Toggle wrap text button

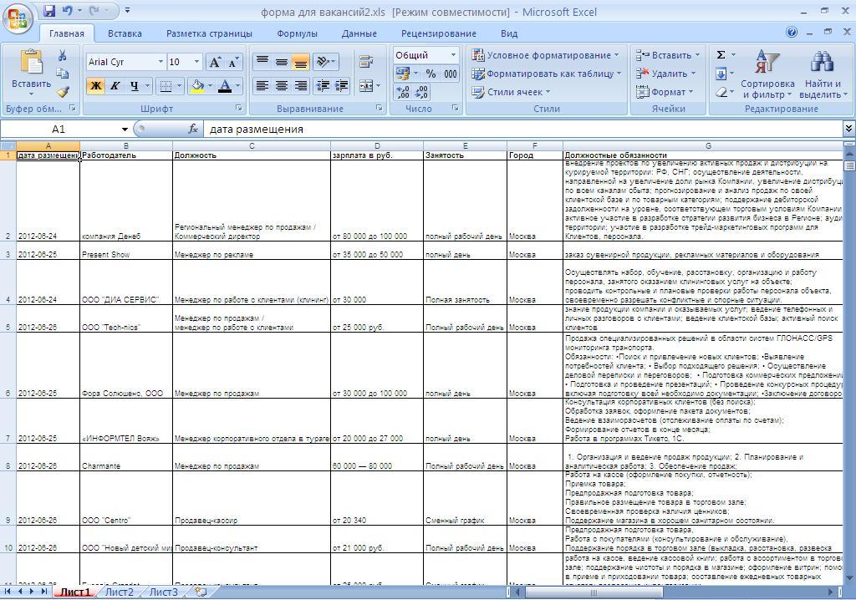366,62
